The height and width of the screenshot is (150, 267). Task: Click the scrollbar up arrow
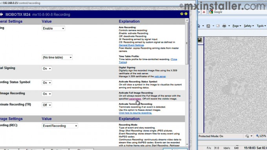coord(187,20)
